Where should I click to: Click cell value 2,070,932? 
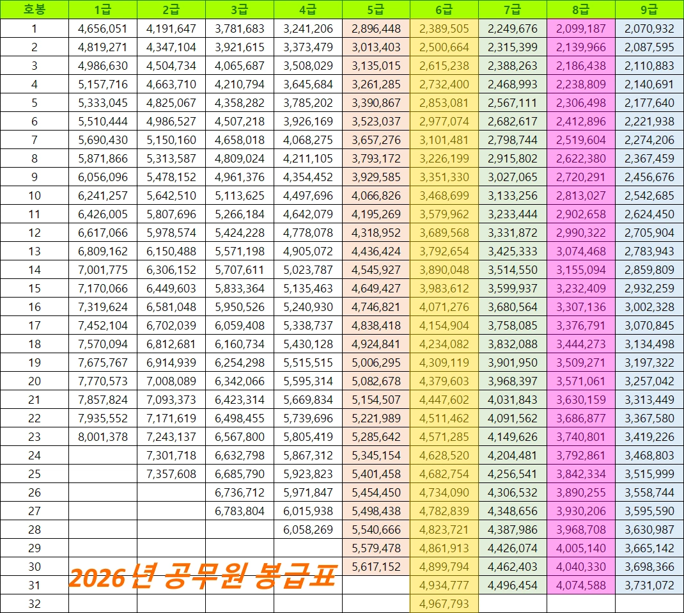[649, 29]
